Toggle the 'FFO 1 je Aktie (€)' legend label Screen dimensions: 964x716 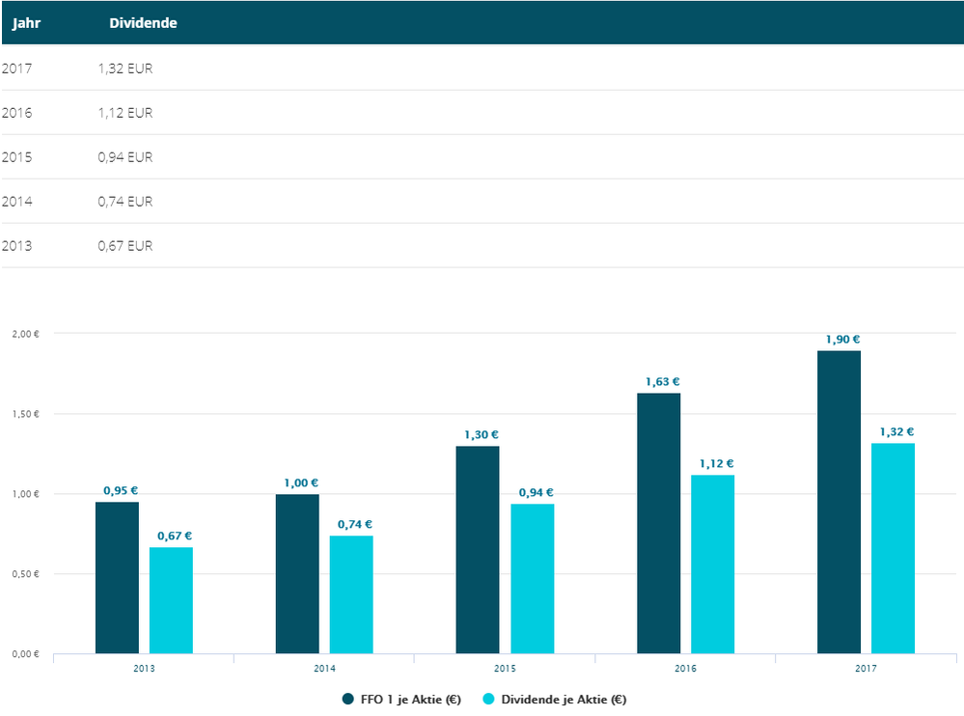tap(412, 700)
